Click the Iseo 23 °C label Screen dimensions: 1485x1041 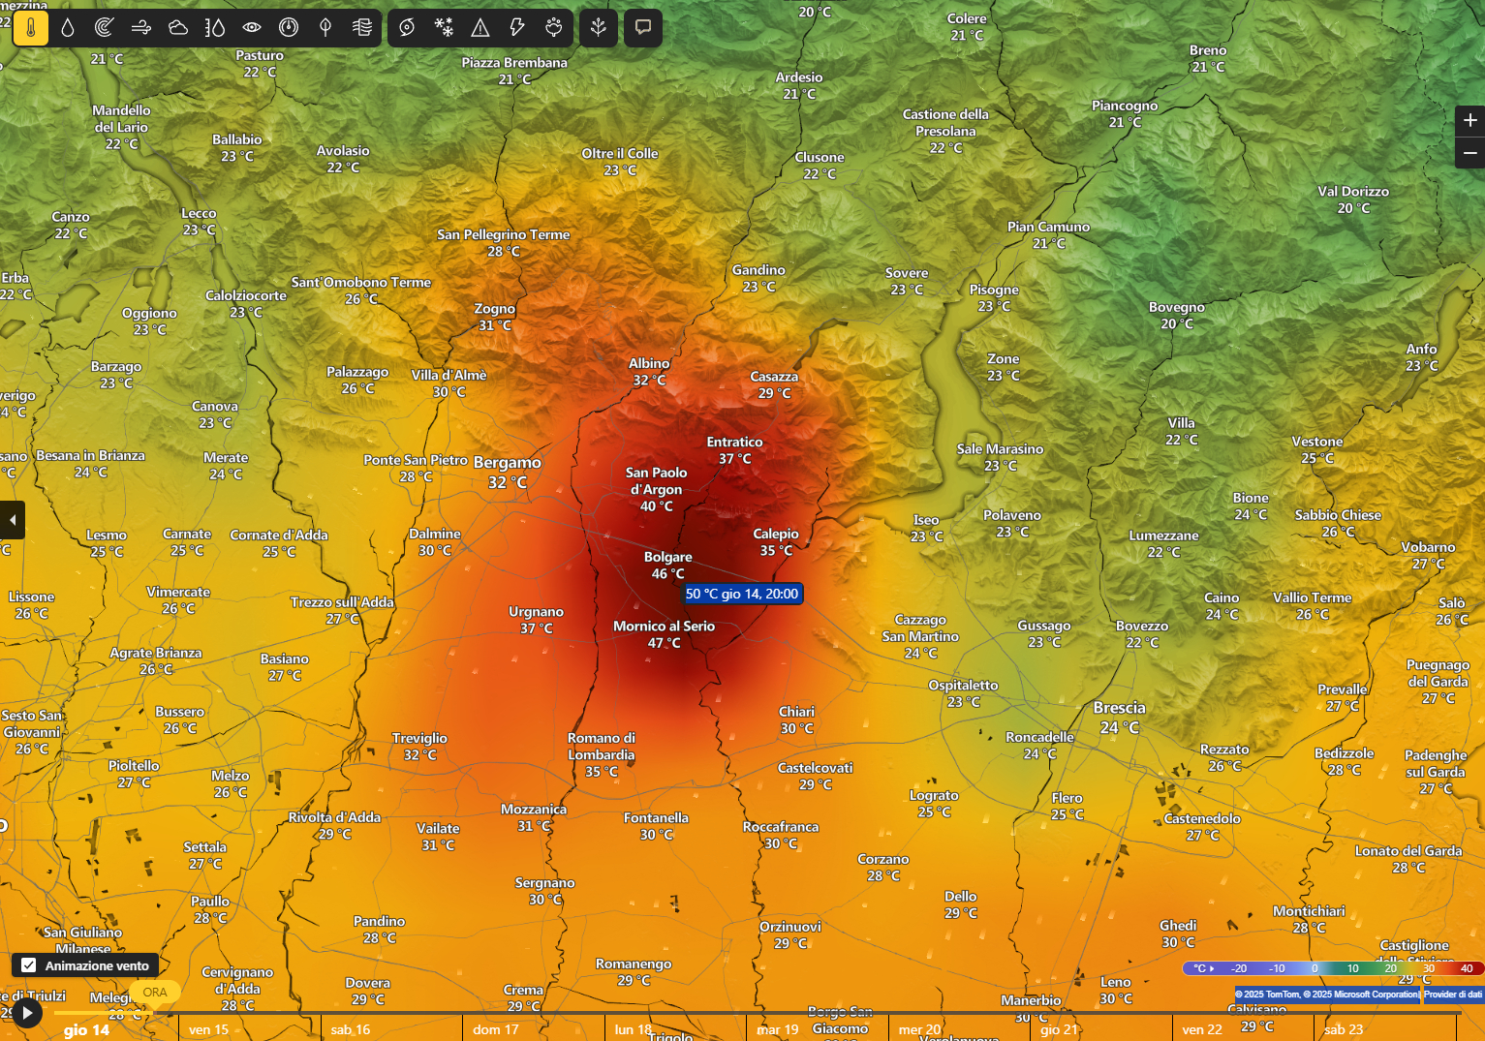click(x=926, y=528)
